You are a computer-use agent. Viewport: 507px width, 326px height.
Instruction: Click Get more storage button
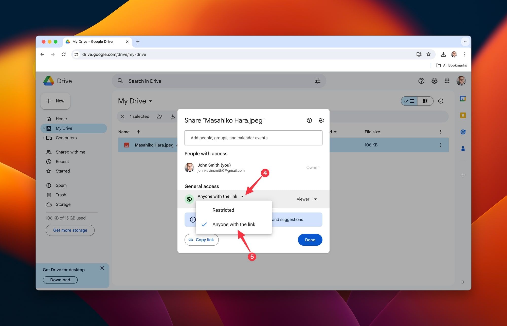click(70, 230)
